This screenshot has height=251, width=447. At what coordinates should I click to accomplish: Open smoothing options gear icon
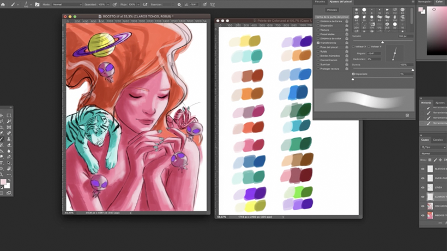[x=179, y=4]
